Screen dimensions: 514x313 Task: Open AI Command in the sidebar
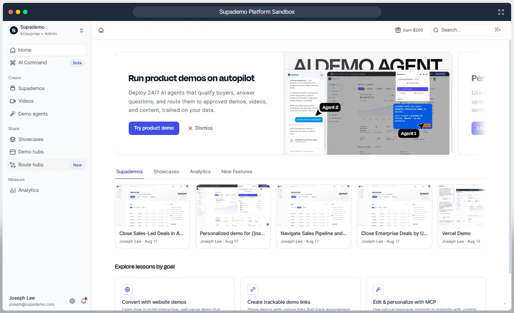tap(47, 63)
